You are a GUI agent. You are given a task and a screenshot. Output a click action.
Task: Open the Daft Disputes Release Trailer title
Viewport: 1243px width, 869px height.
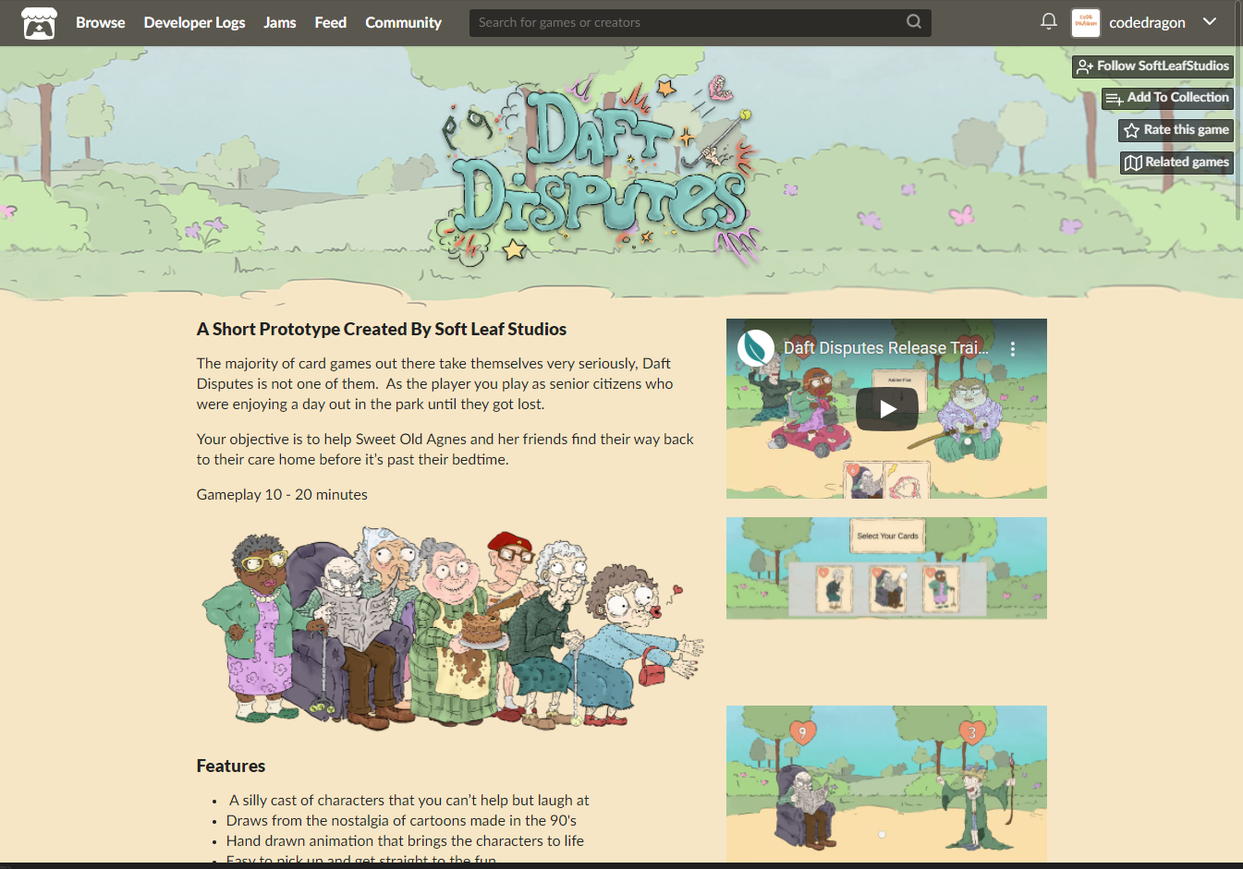[x=886, y=348]
